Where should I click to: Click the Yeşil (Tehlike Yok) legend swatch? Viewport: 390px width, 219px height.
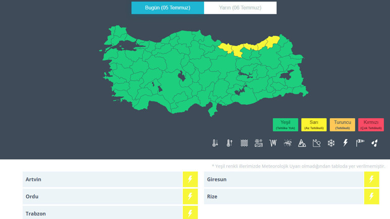pos(285,125)
